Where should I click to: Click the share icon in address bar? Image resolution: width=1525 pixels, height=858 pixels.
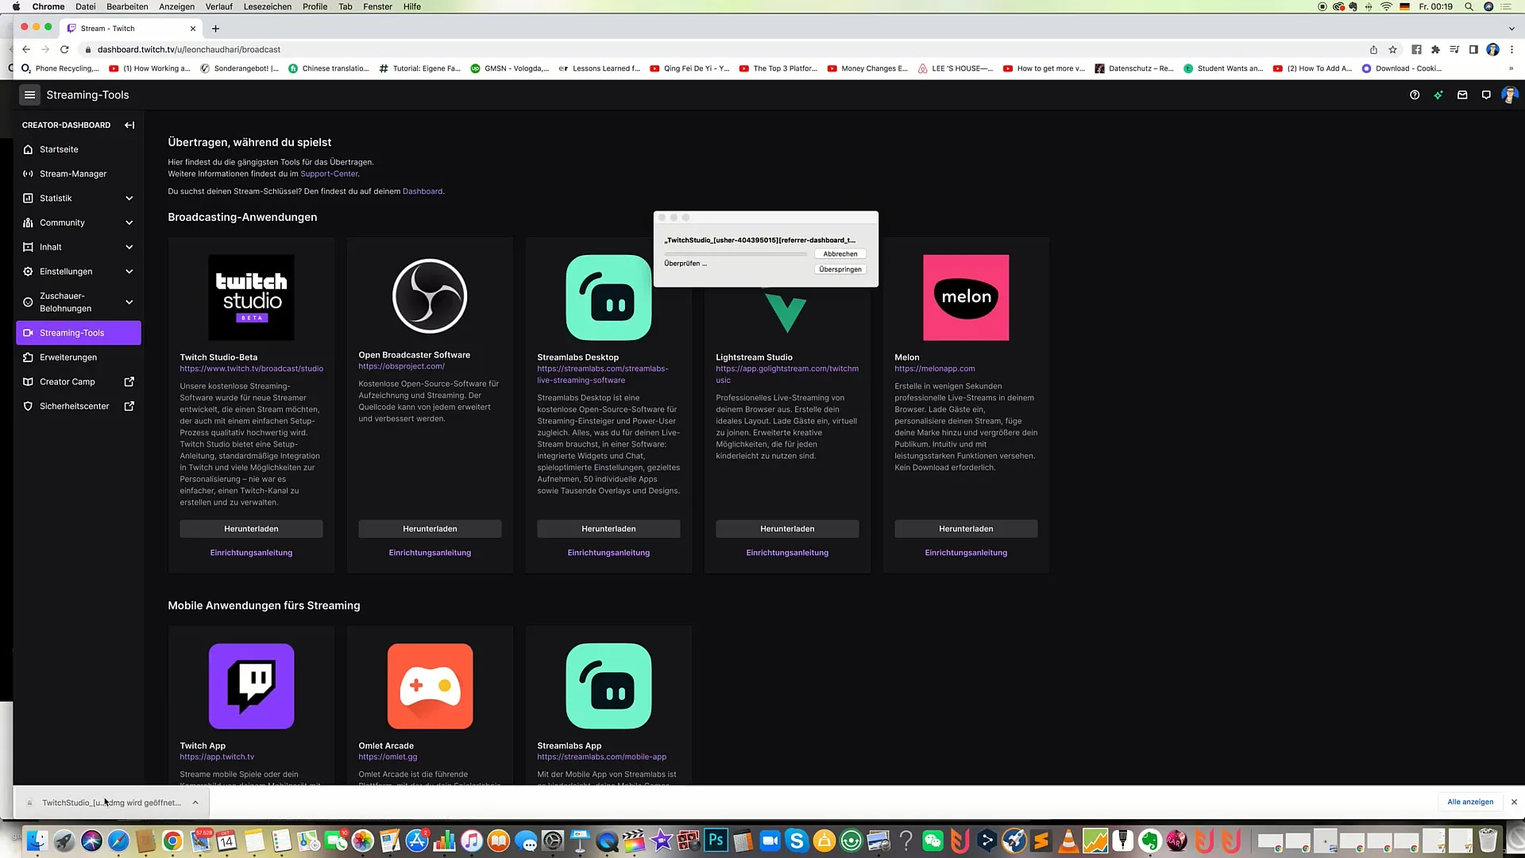tap(1373, 49)
